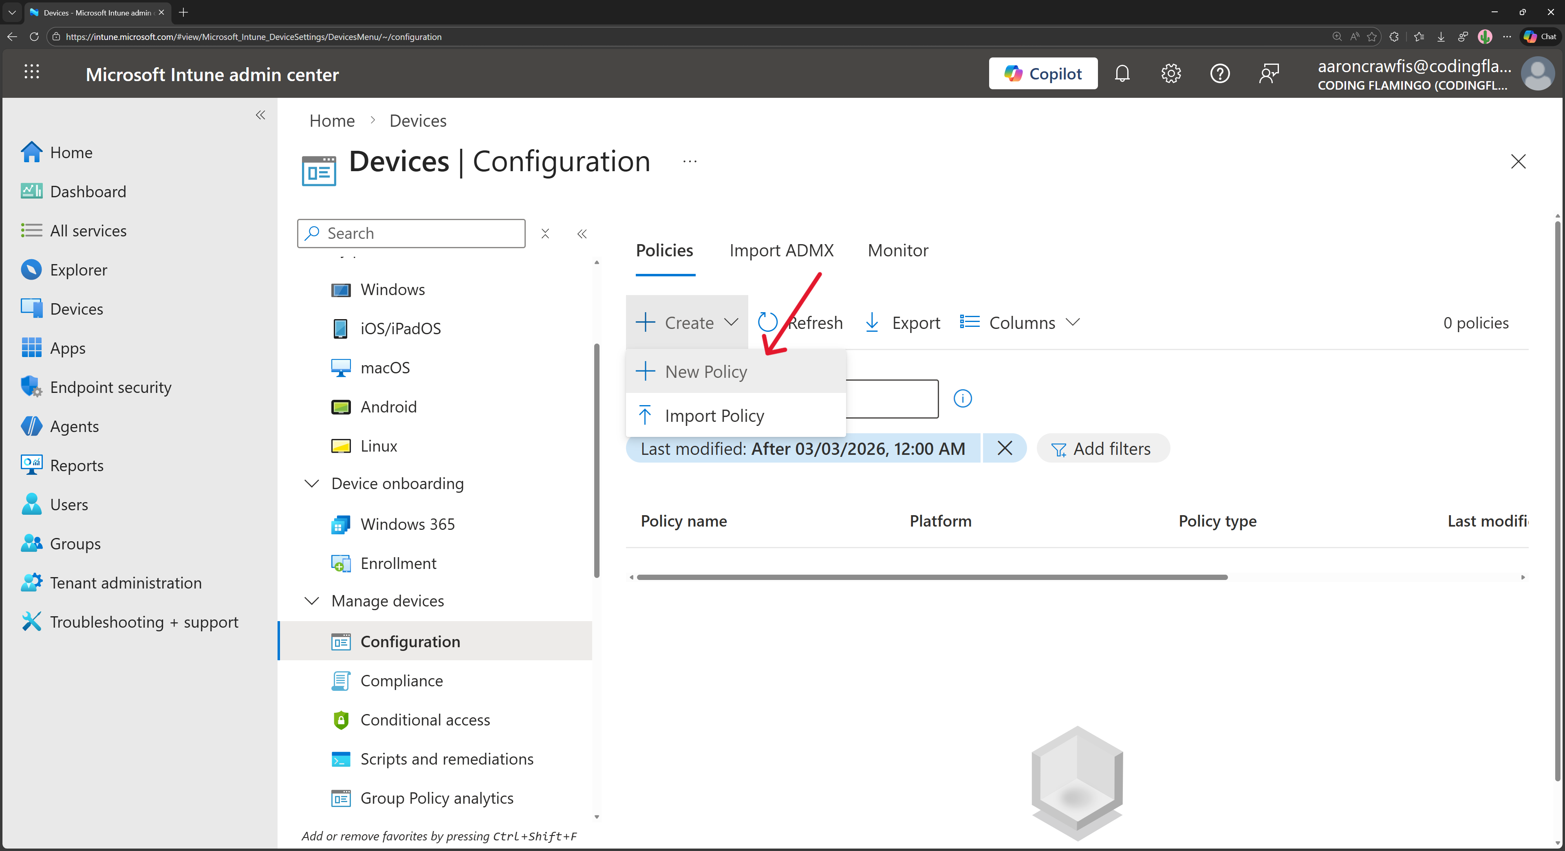Collapse the Manage devices section
This screenshot has width=1565, height=851.
312,600
